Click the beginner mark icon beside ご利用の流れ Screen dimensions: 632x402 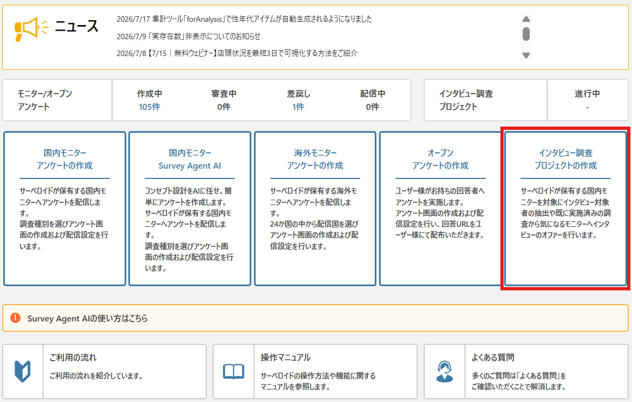click(23, 372)
